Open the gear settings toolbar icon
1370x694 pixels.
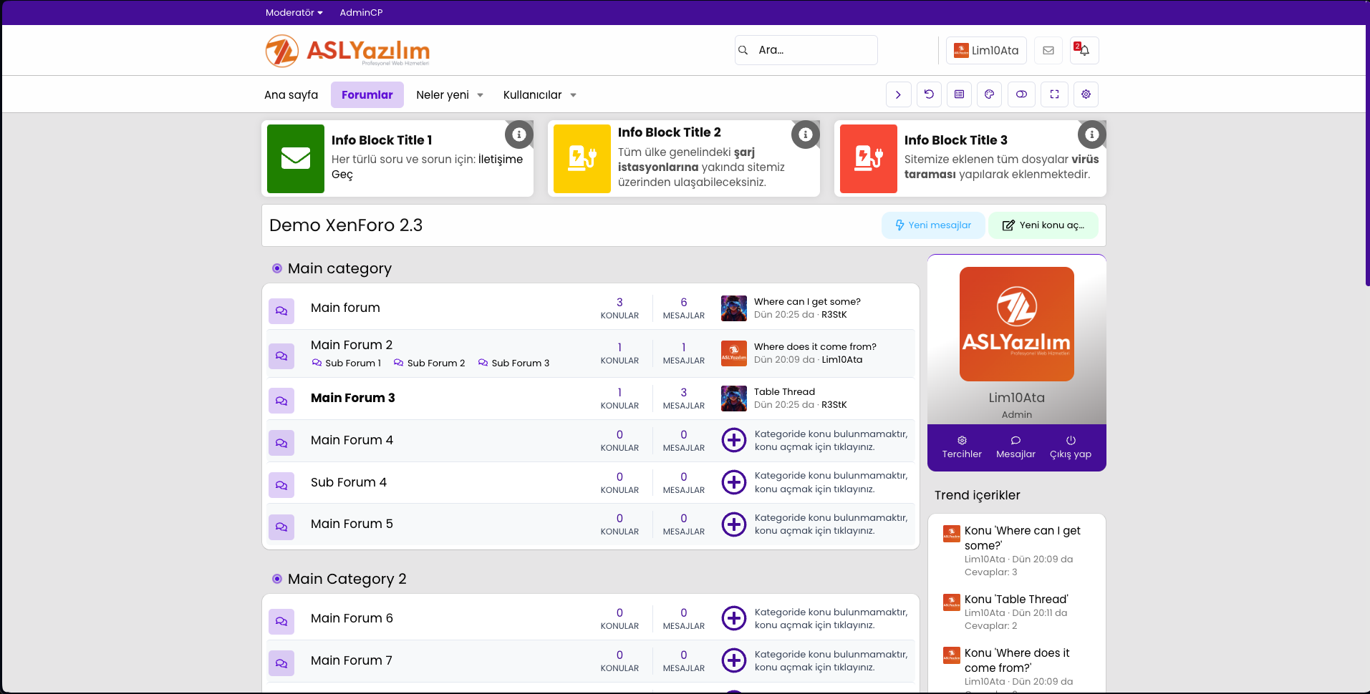coord(1086,94)
